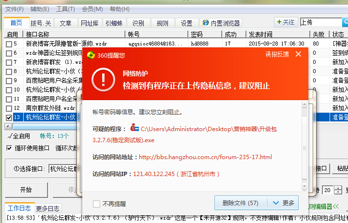Screen dimensions: 348x223
Task: Click the scroll-down arrow in alert scrollbar
Action: click(304, 186)
